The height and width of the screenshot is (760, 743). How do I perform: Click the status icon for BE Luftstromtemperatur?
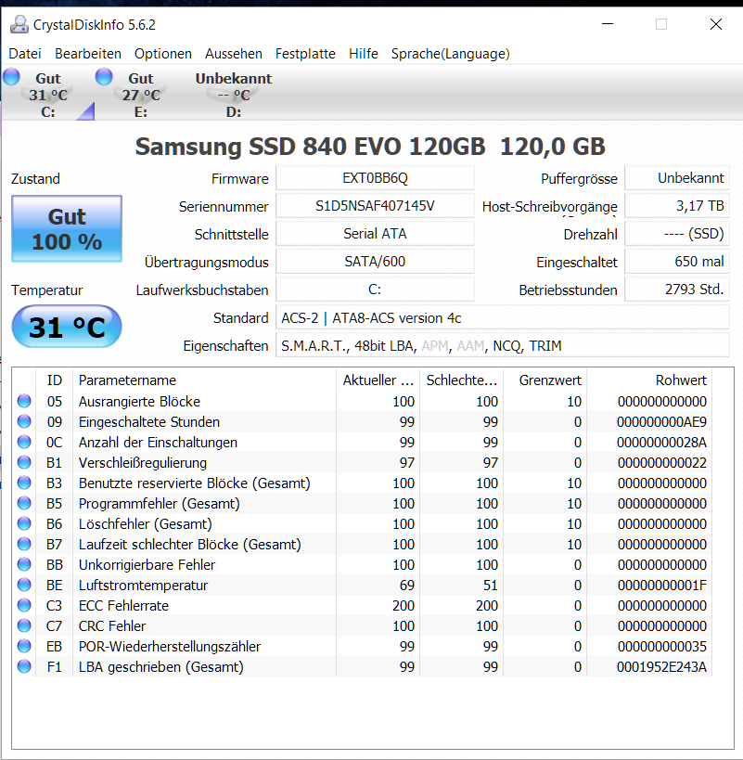(x=24, y=585)
